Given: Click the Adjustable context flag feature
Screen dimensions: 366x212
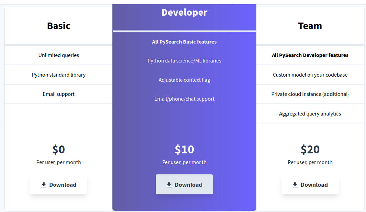Looking at the screenshot, I should [184, 80].
